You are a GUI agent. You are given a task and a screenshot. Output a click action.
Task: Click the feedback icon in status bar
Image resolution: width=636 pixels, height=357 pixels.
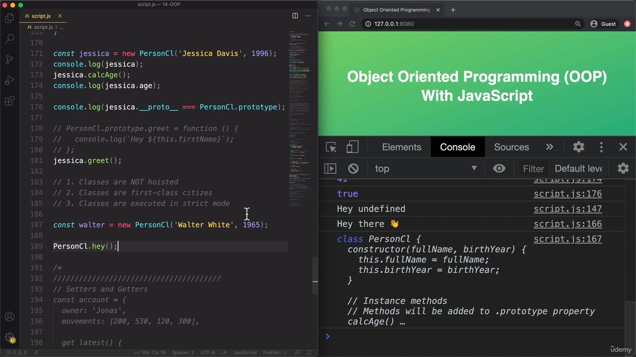coord(298,352)
